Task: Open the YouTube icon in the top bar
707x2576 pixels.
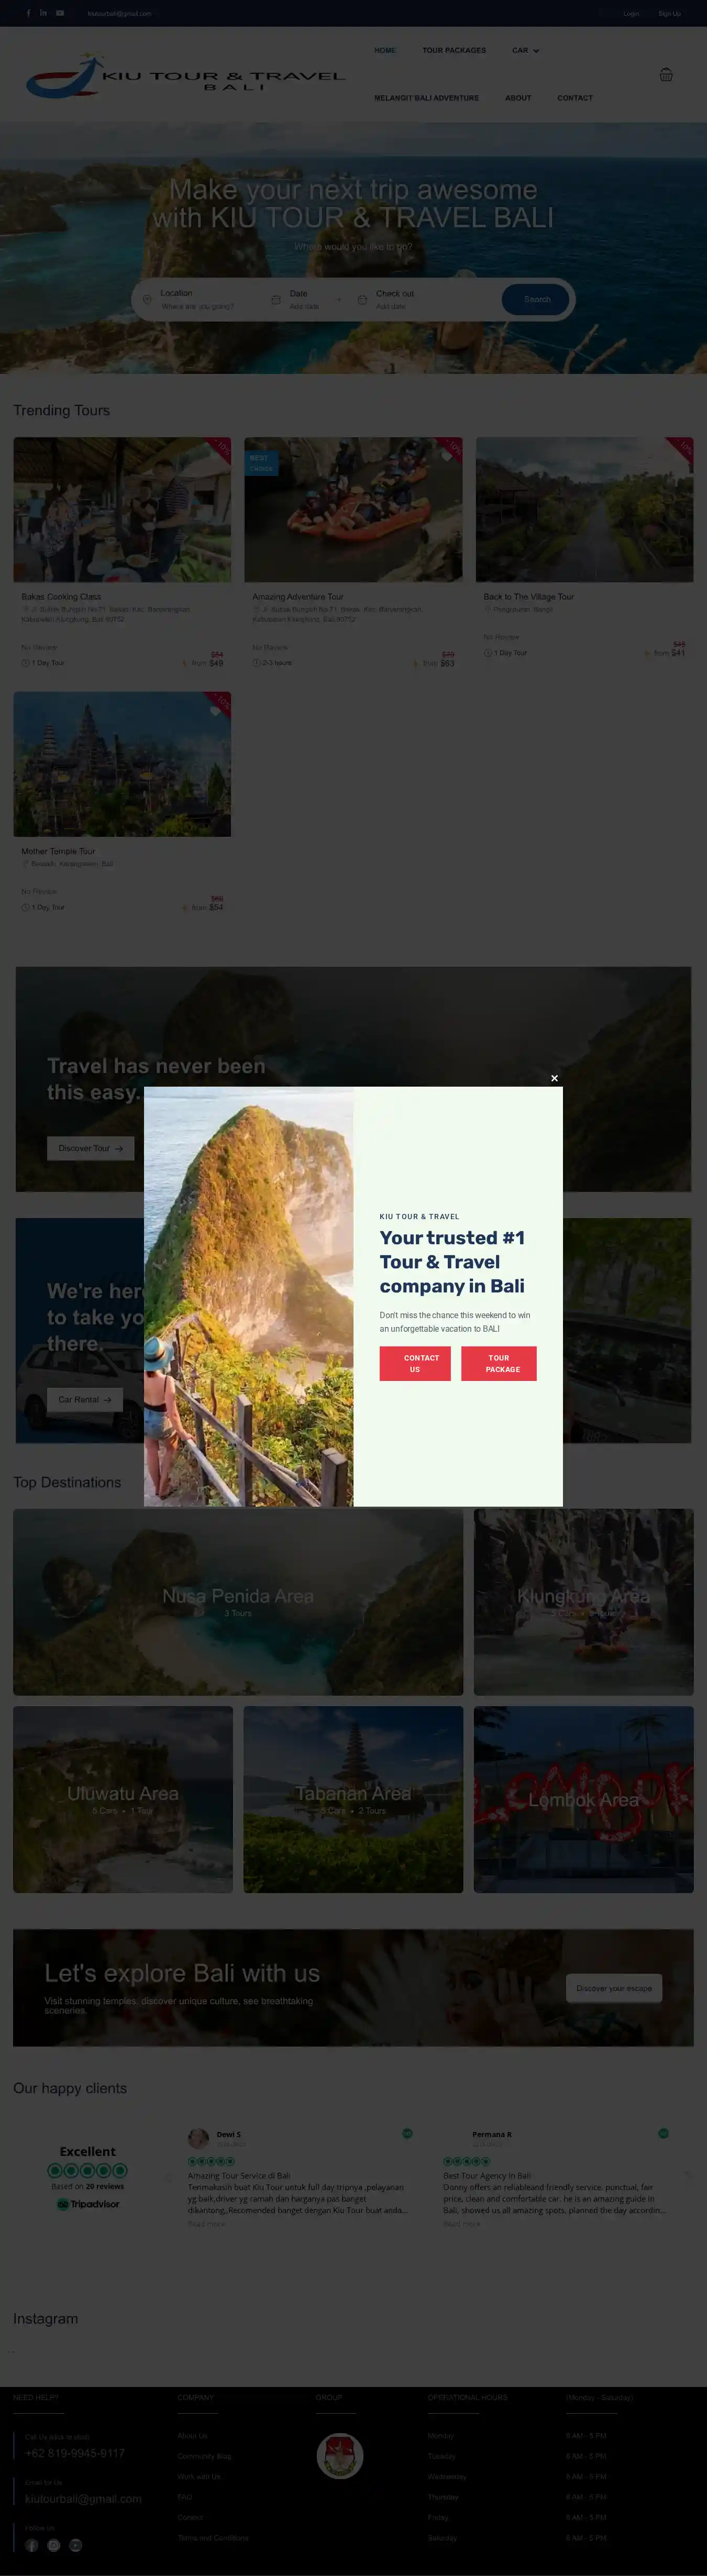Action: (x=60, y=13)
